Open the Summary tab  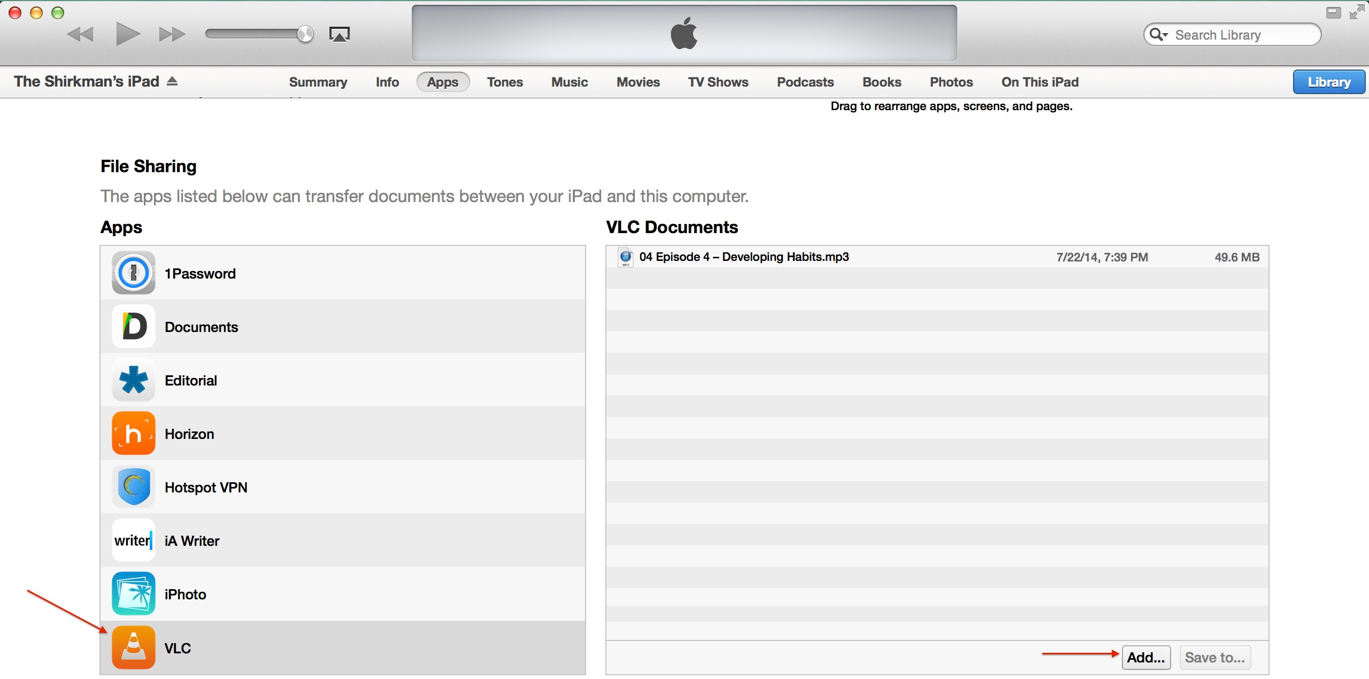[x=318, y=82]
